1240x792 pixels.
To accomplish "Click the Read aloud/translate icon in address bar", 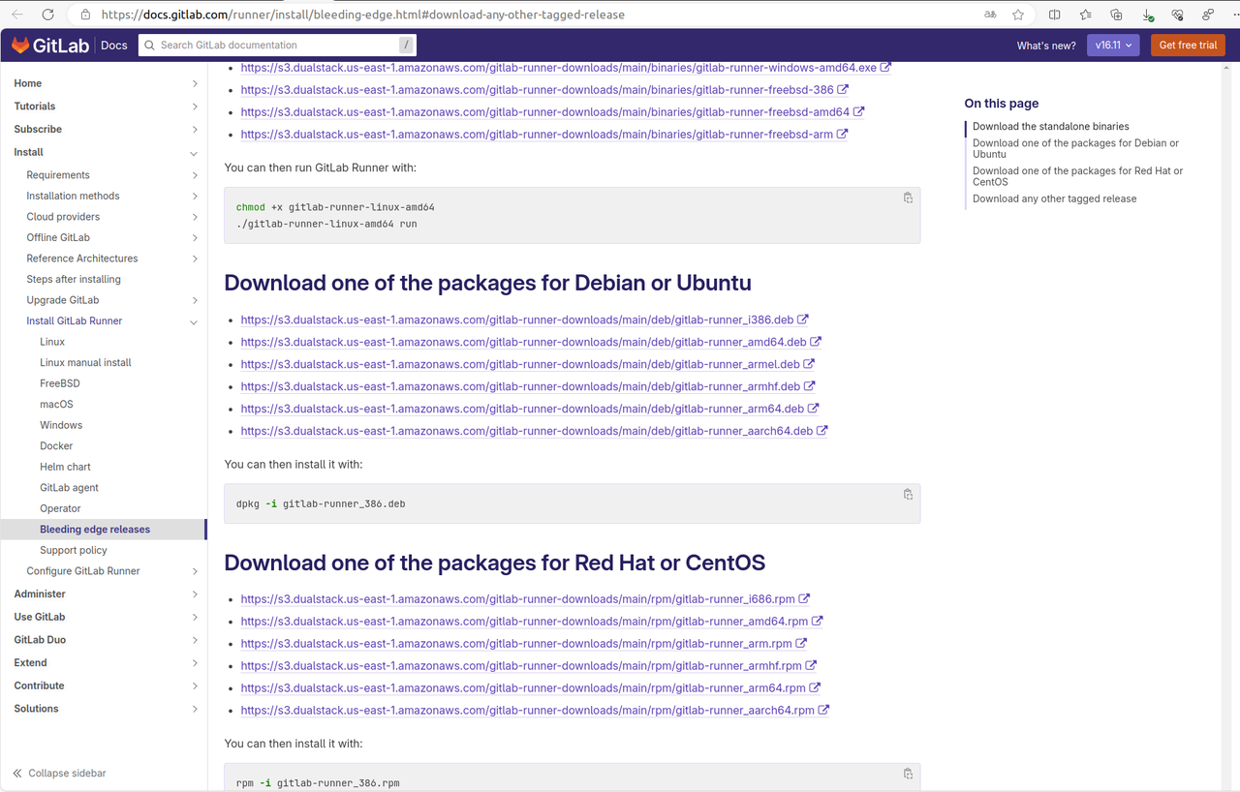I will coord(990,15).
